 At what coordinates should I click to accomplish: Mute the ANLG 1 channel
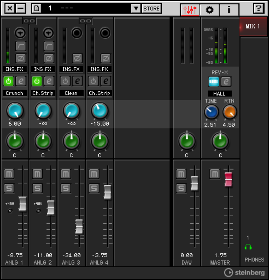pos(9,174)
